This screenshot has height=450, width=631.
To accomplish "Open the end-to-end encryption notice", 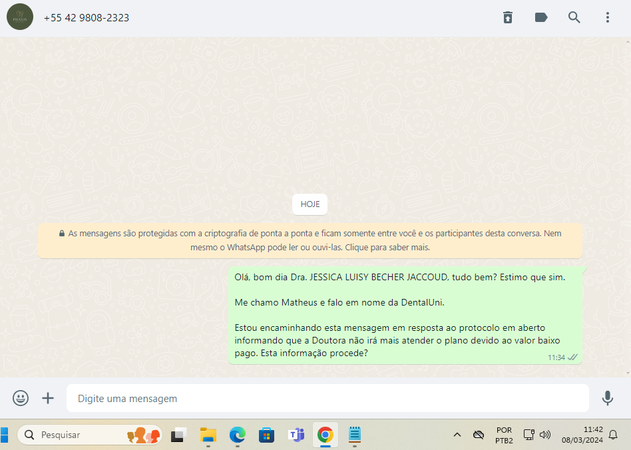I will 310,240.
